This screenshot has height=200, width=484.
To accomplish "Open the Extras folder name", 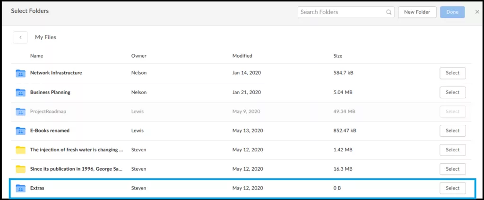I will pos(37,188).
